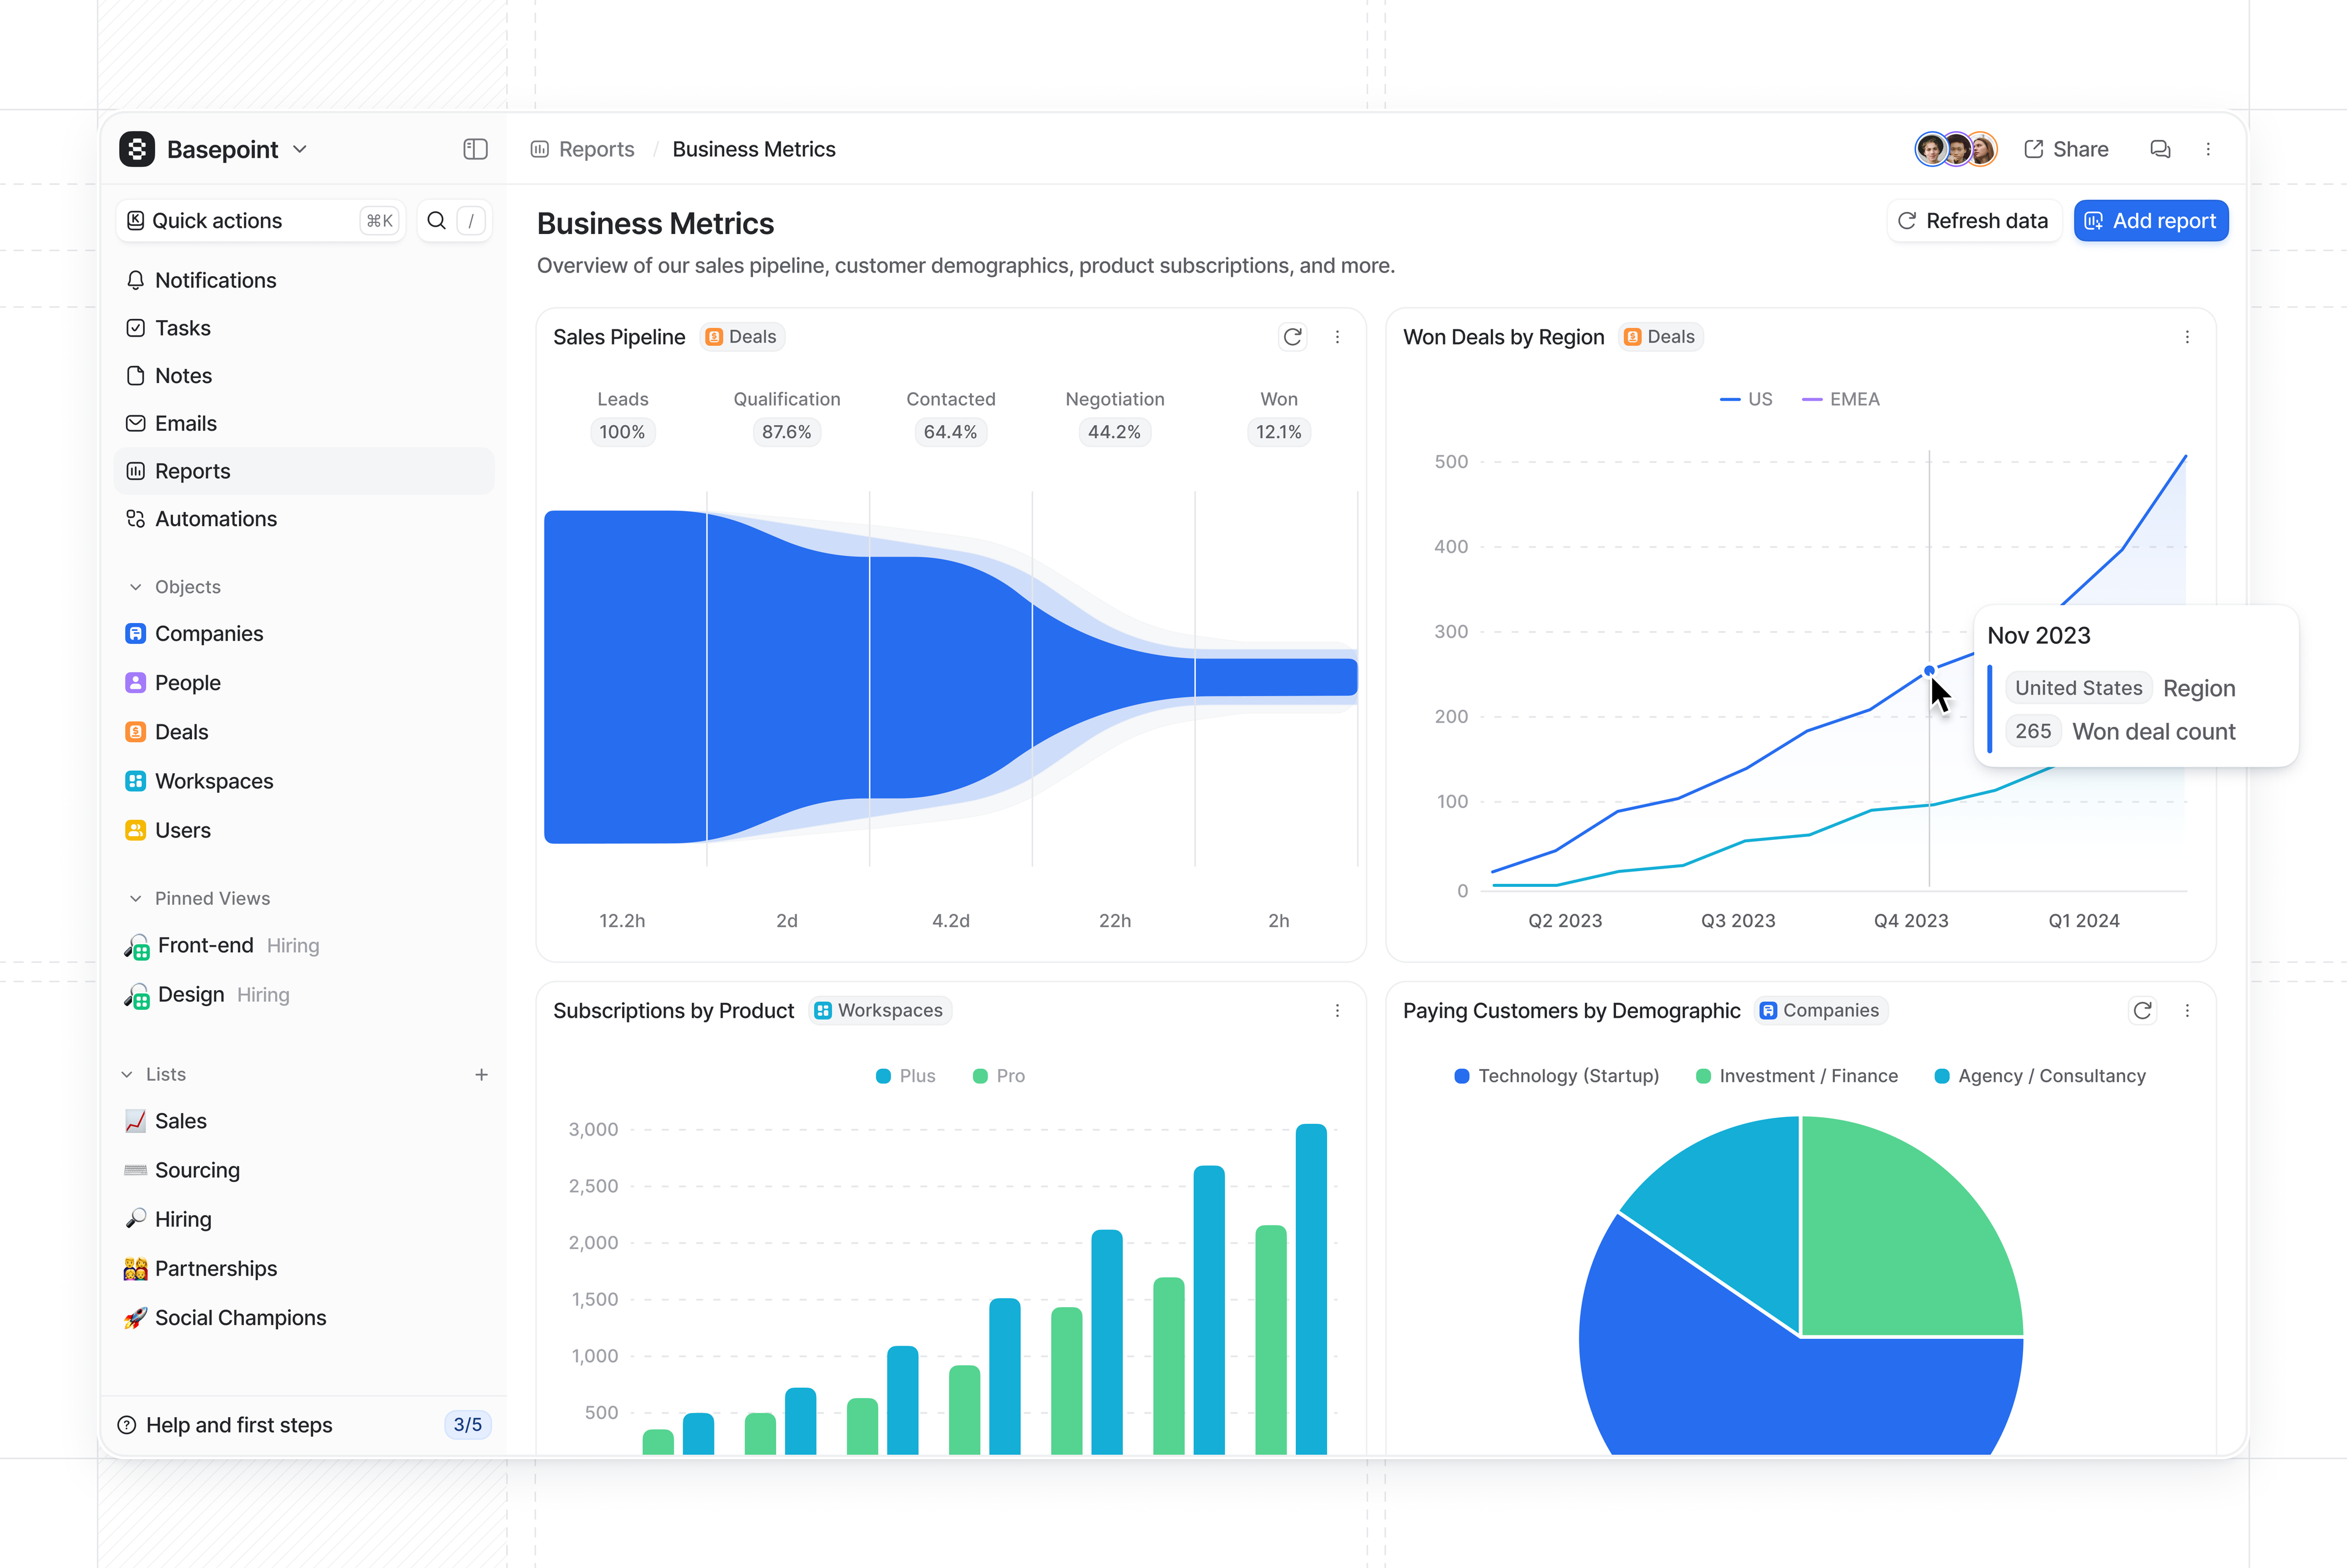
Task: Toggle the sidebar collapse icon
Action: point(475,149)
